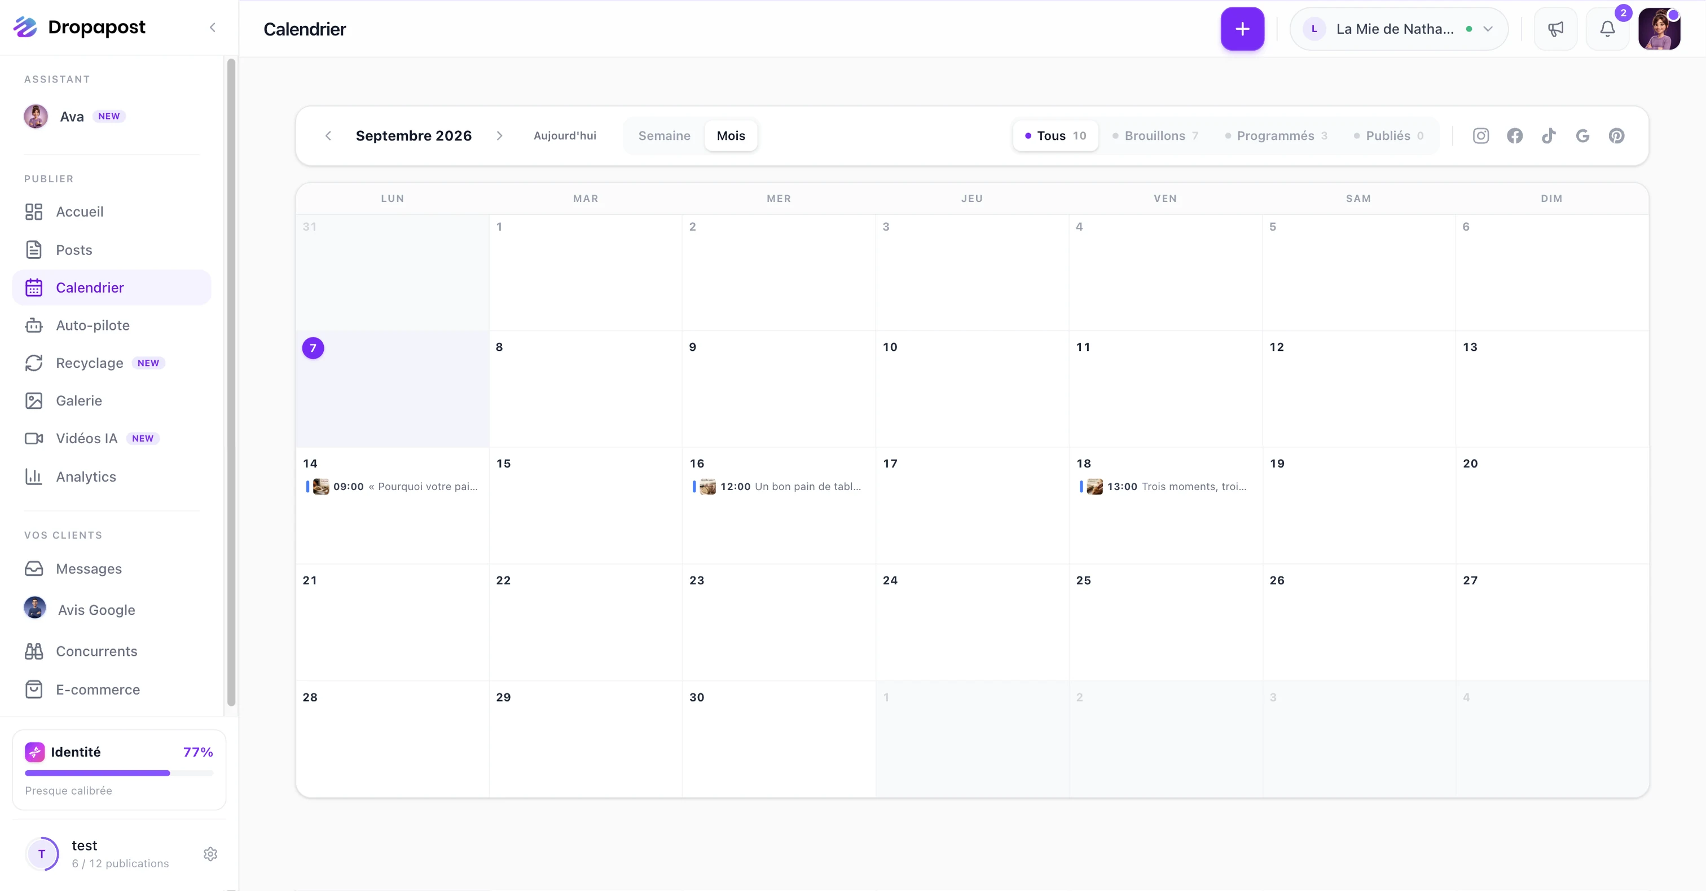Select the Calendrier calendar icon

point(34,287)
